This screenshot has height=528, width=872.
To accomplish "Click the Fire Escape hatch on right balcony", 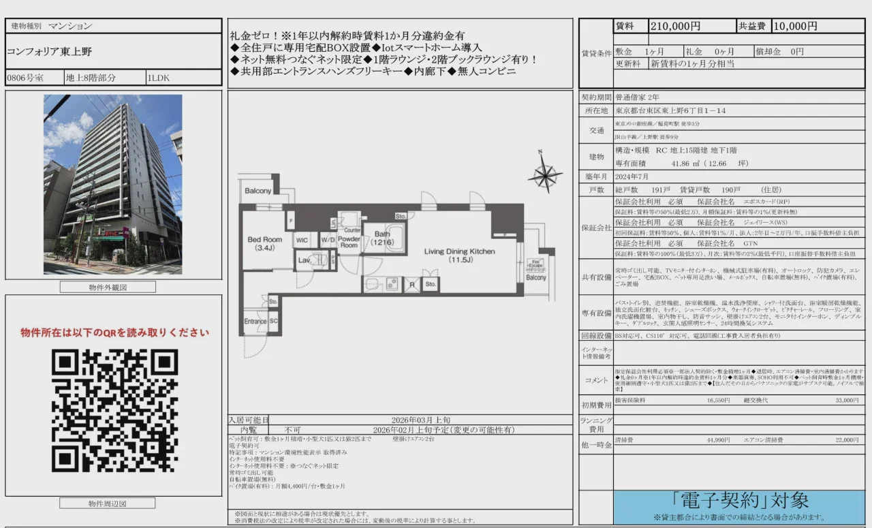I will 535,265.
